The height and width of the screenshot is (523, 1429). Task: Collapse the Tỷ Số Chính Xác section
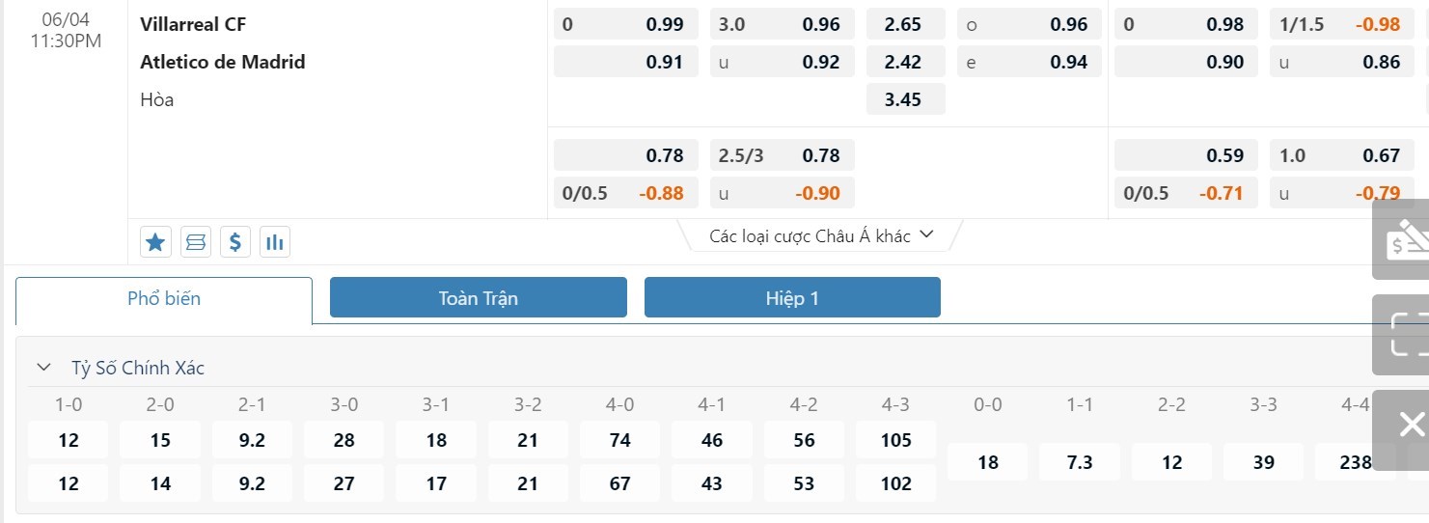tap(43, 368)
